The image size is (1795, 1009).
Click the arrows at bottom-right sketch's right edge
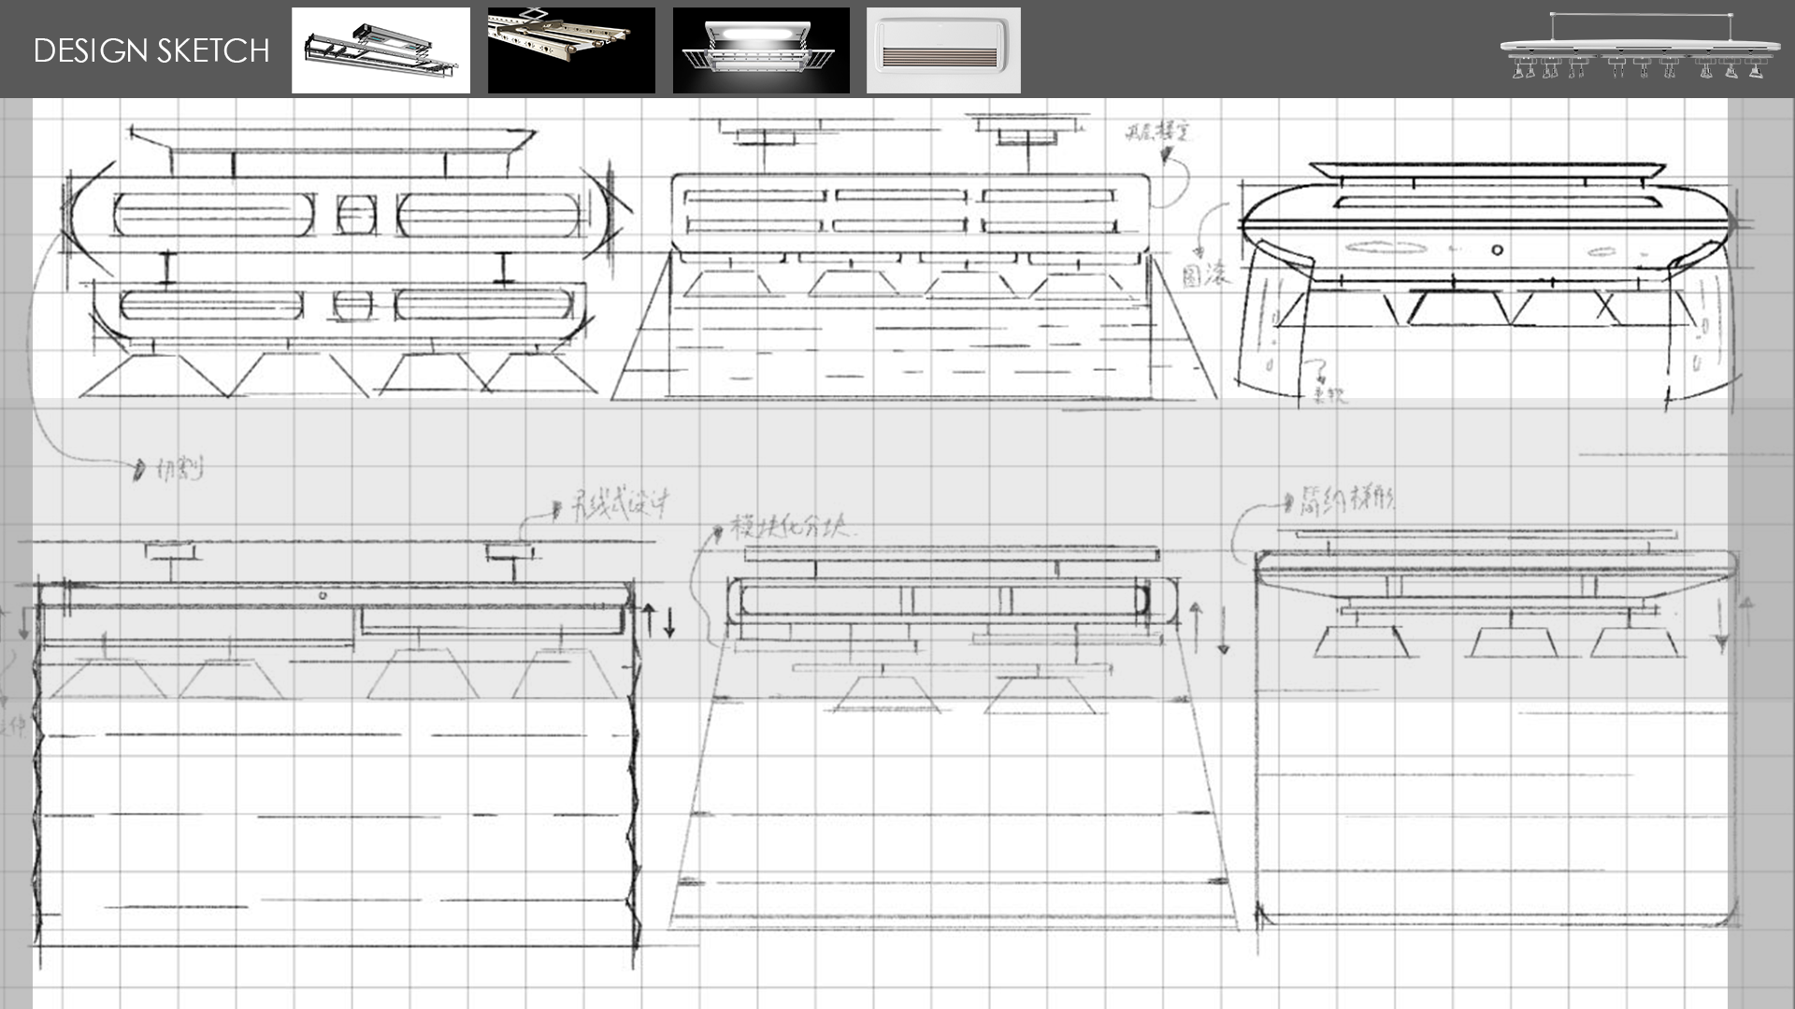click(1732, 623)
